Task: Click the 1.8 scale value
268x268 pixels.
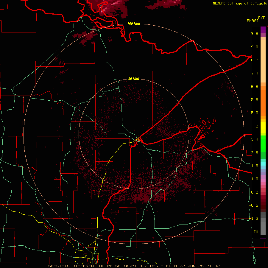Action: point(255,166)
